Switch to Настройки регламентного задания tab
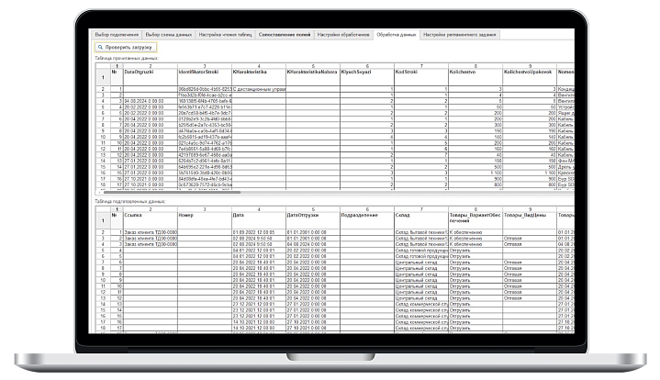Image resolution: width=660 pixels, height=380 pixels. 461,32
